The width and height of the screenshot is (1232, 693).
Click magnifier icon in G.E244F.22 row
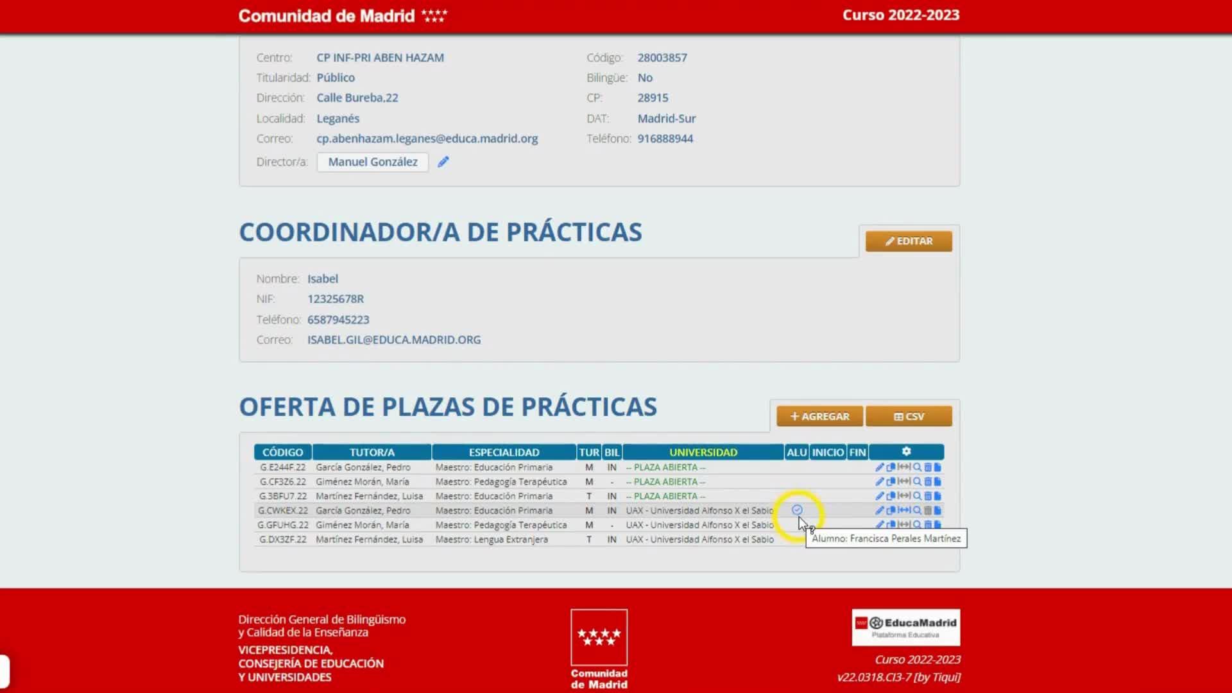pos(917,467)
